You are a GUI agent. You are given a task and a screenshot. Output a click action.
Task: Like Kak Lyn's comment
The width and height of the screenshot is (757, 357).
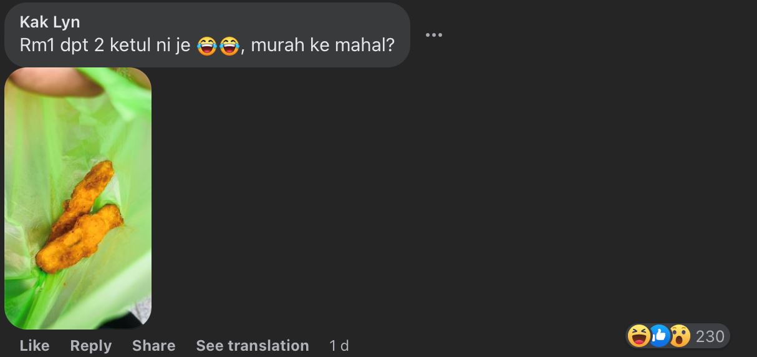tap(34, 345)
